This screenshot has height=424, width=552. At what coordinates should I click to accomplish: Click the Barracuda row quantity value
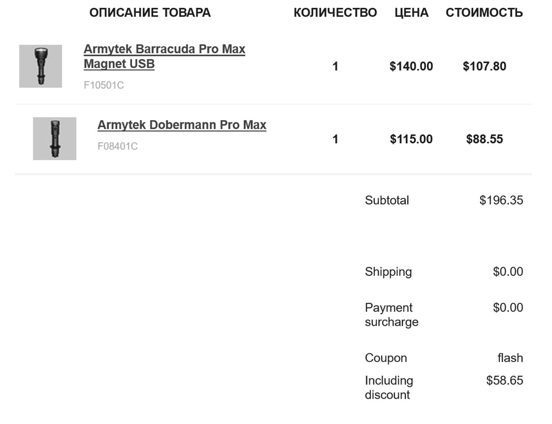[x=335, y=66]
